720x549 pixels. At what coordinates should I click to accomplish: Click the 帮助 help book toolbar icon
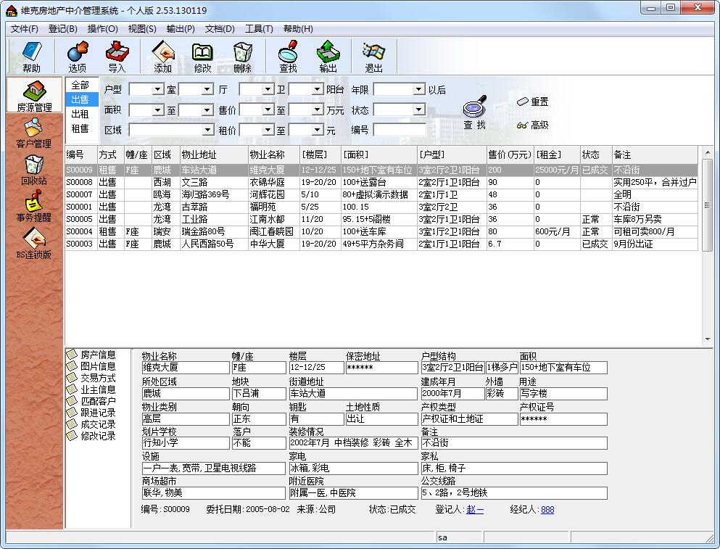coord(31,57)
